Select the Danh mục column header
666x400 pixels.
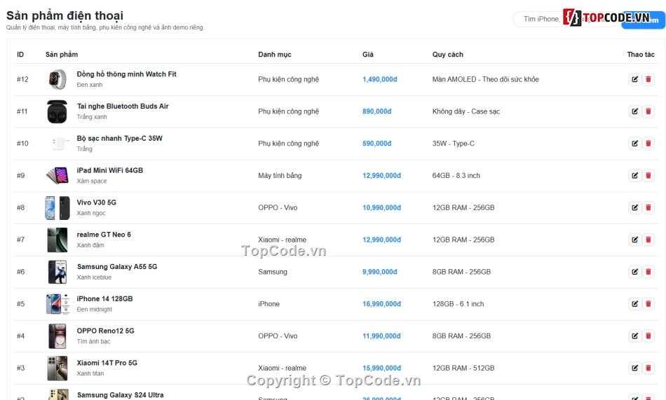(275, 55)
